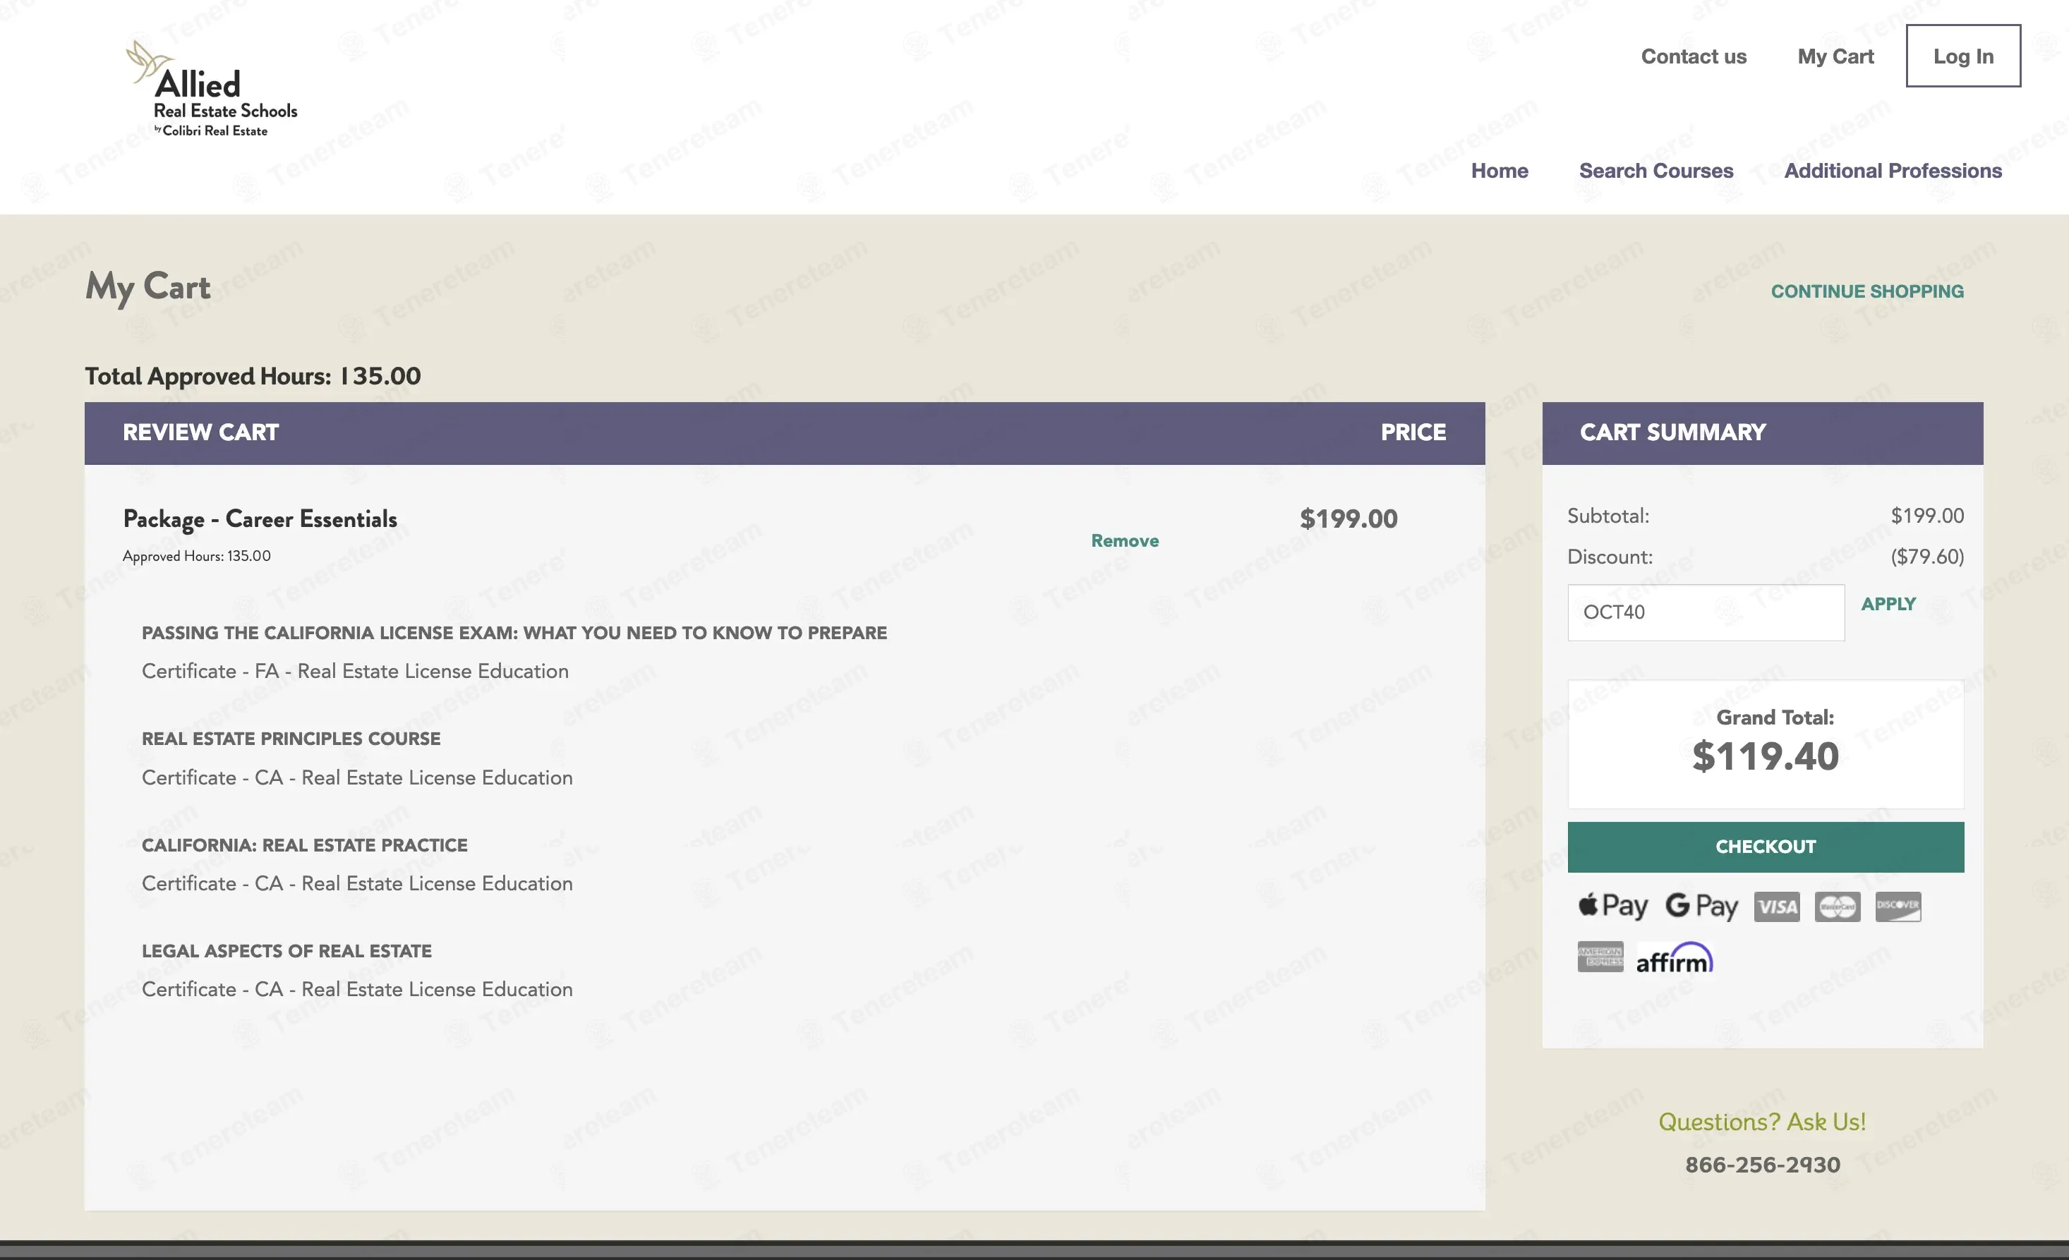
Task: Click the American Express card icon
Action: point(1600,957)
